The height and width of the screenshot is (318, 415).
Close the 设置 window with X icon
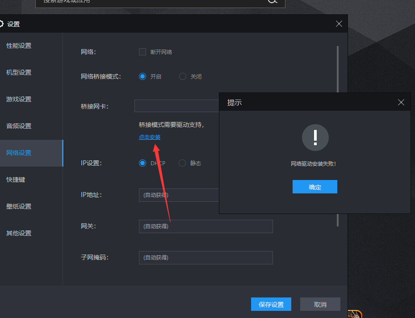[x=339, y=24]
